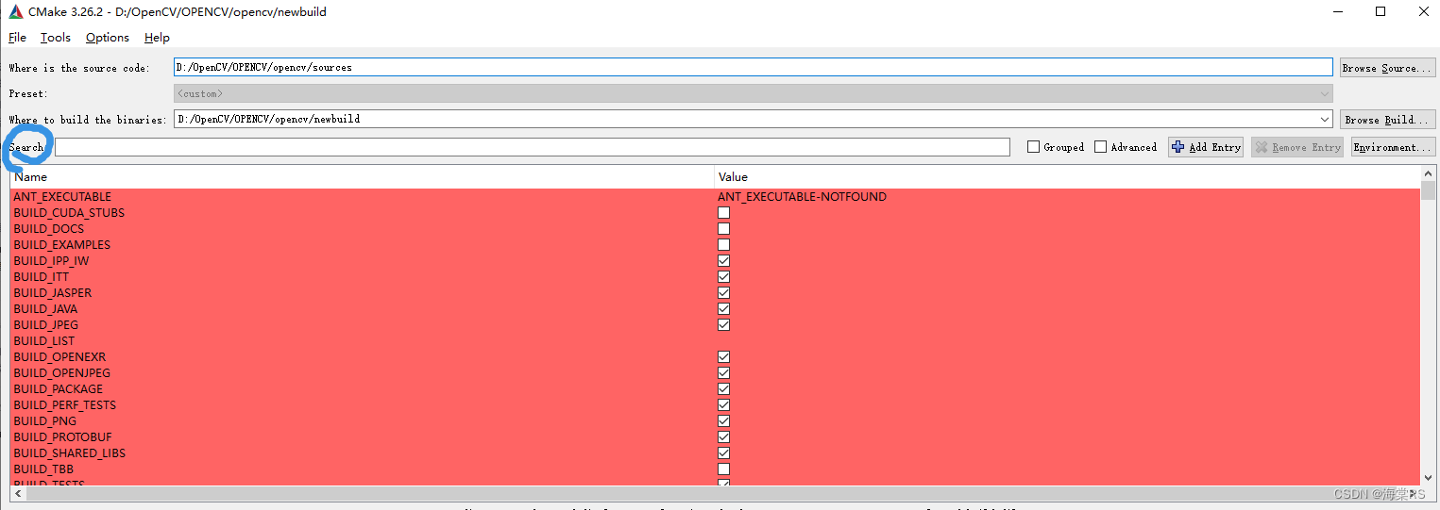Viewport: 1440px width, 510px height.
Task: Click the horizontal scrollbar left arrow
Action: [18, 493]
